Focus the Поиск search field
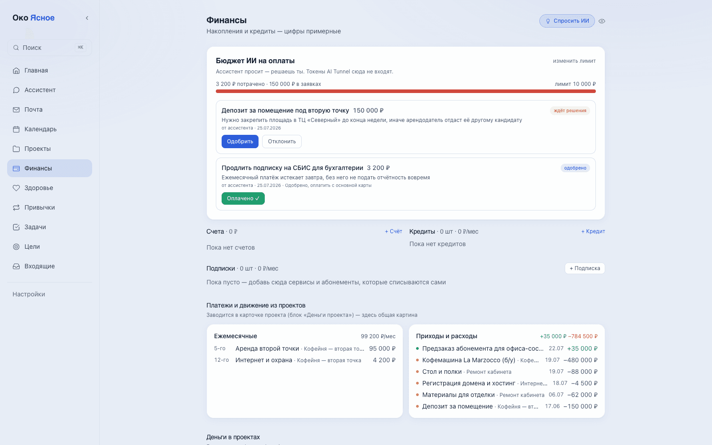 pos(49,48)
